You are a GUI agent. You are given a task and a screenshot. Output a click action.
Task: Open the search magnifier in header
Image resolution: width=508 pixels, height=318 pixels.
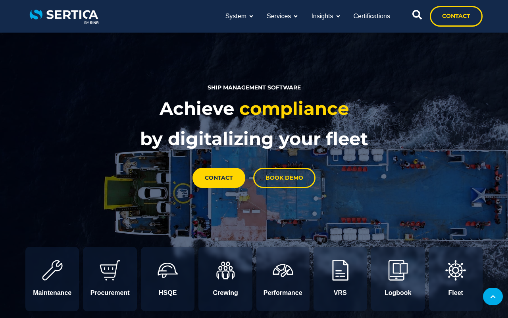click(x=417, y=15)
